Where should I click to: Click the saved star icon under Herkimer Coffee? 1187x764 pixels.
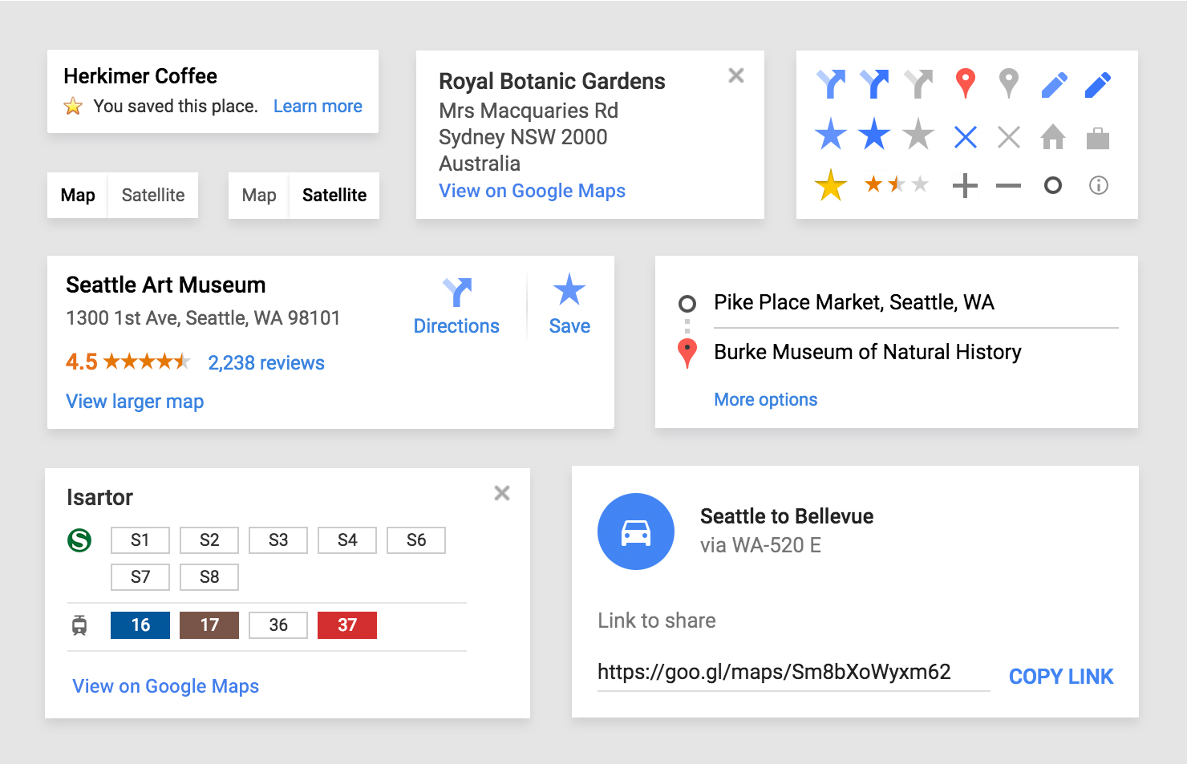[x=73, y=106]
